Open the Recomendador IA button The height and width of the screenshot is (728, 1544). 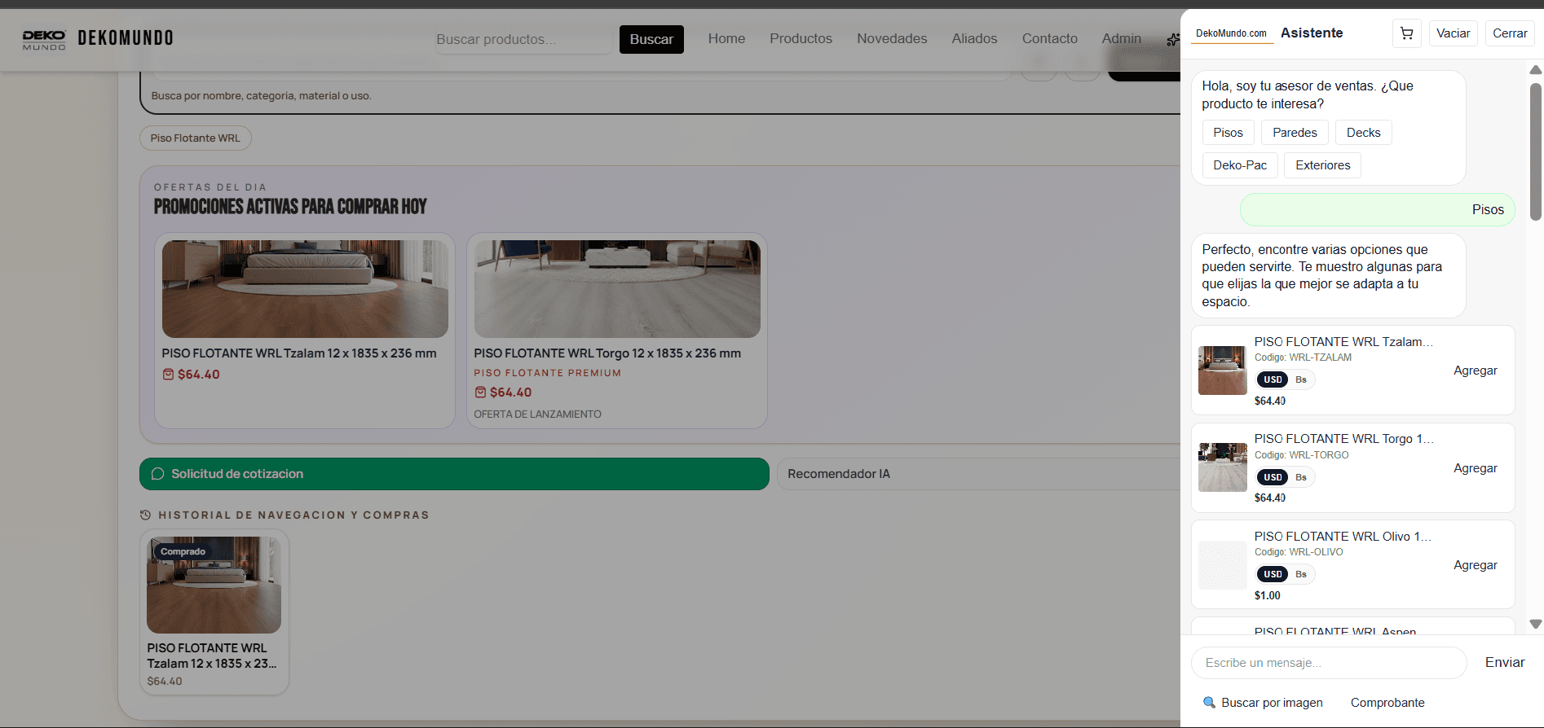click(978, 474)
